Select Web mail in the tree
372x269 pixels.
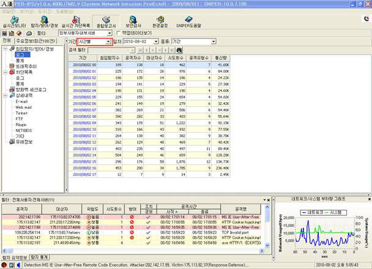(24, 107)
